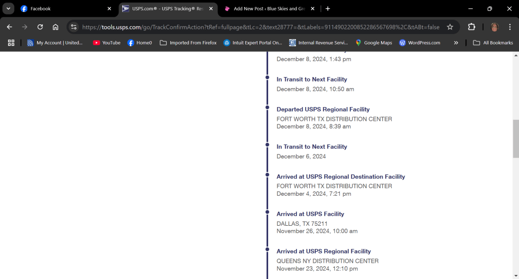
Task: Expand the tab search dropdown arrow
Action: pyautogui.click(x=9, y=9)
